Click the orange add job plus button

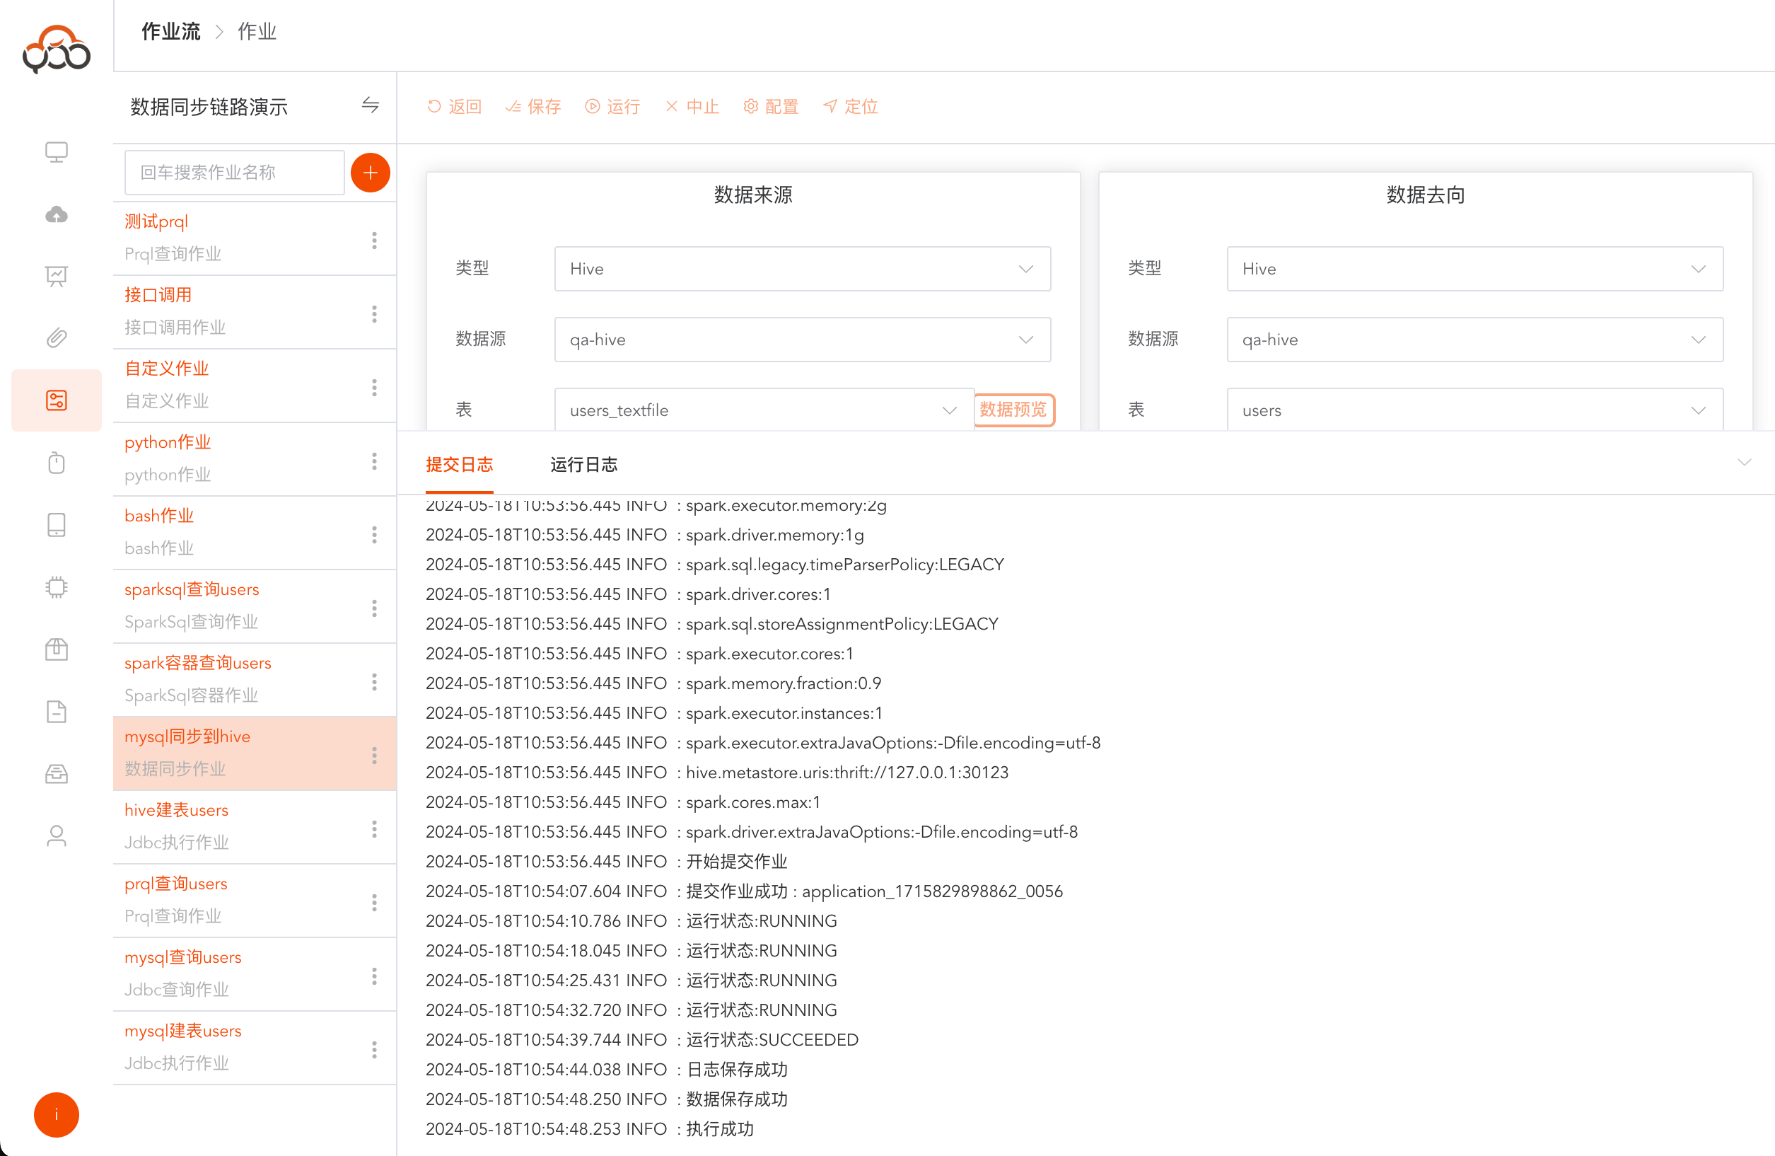pos(370,173)
